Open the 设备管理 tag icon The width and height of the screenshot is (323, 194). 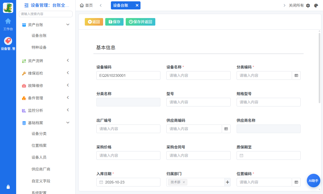coord(8,41)
